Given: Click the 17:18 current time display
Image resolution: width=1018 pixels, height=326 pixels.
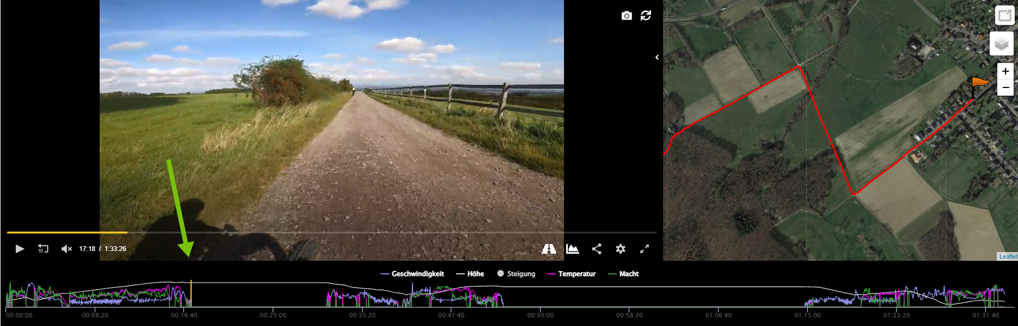Looking at the screenshot, I should pyautogui.click(x=87, y=249).
